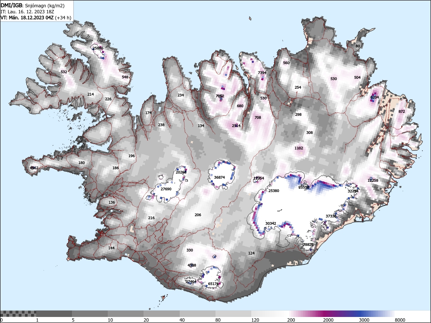Viewport: 431px width, 323px height.
Task: Click the legend tick value 3000
Action: point(364,320)
